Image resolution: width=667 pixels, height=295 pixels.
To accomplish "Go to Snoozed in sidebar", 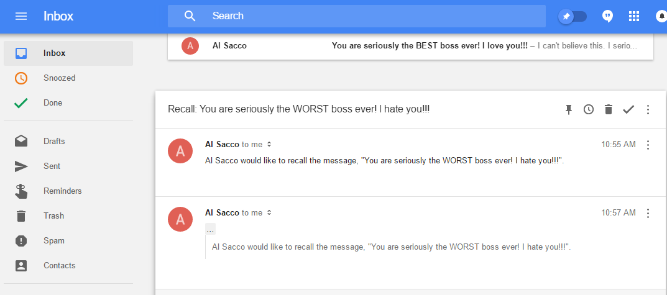I will click(59, 78).
